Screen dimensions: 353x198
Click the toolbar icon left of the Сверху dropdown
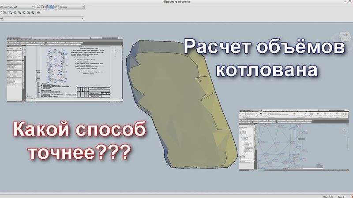[56, 7]
